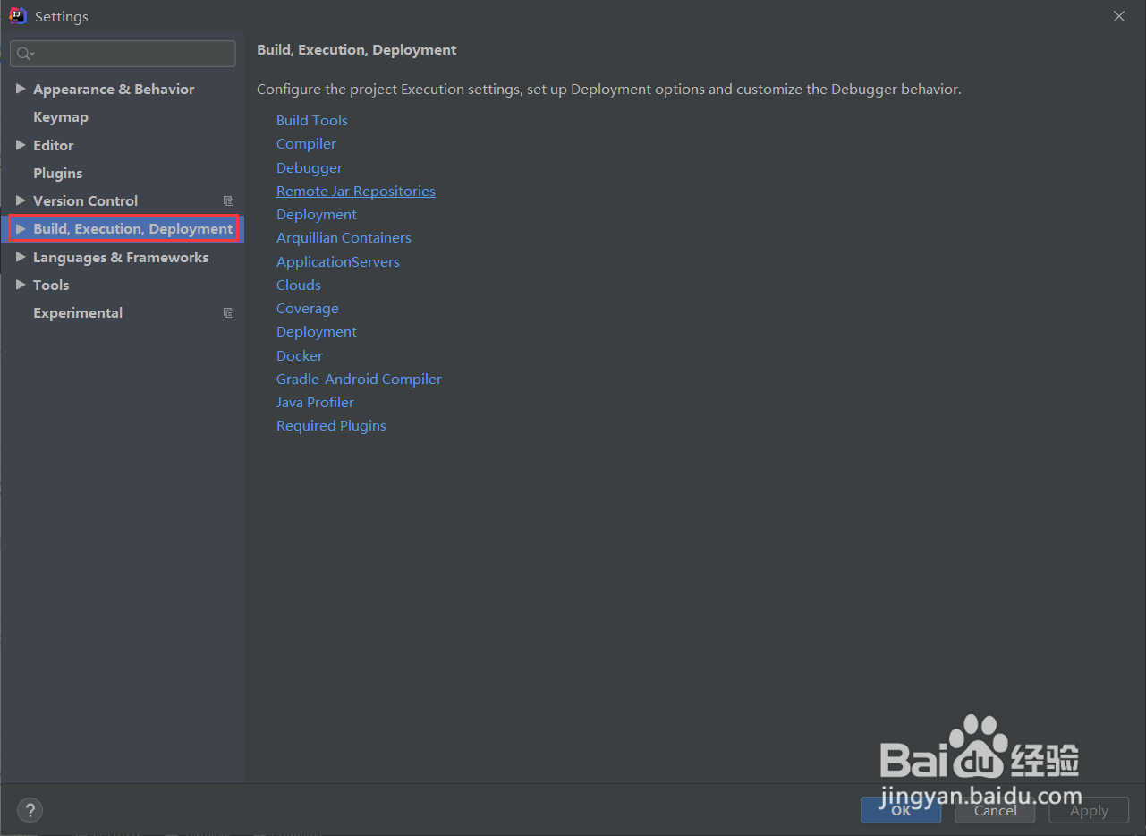Image resolution: width=1146 pixels, height=836 pixels.
Task: Open the Clouds link
Action: click(x=299, y=285)
